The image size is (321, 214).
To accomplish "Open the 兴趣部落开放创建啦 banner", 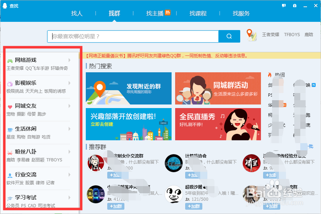I will tap(129, 124).
